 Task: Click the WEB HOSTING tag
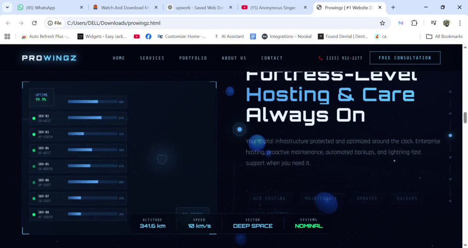point(269,198)
